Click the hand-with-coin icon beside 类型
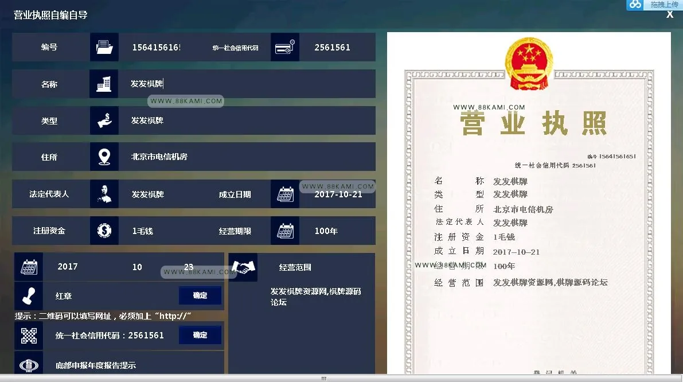683x382 pixels. (x=104, y=120)
